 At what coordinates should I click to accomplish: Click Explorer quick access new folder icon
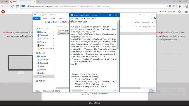click(43, 15)
